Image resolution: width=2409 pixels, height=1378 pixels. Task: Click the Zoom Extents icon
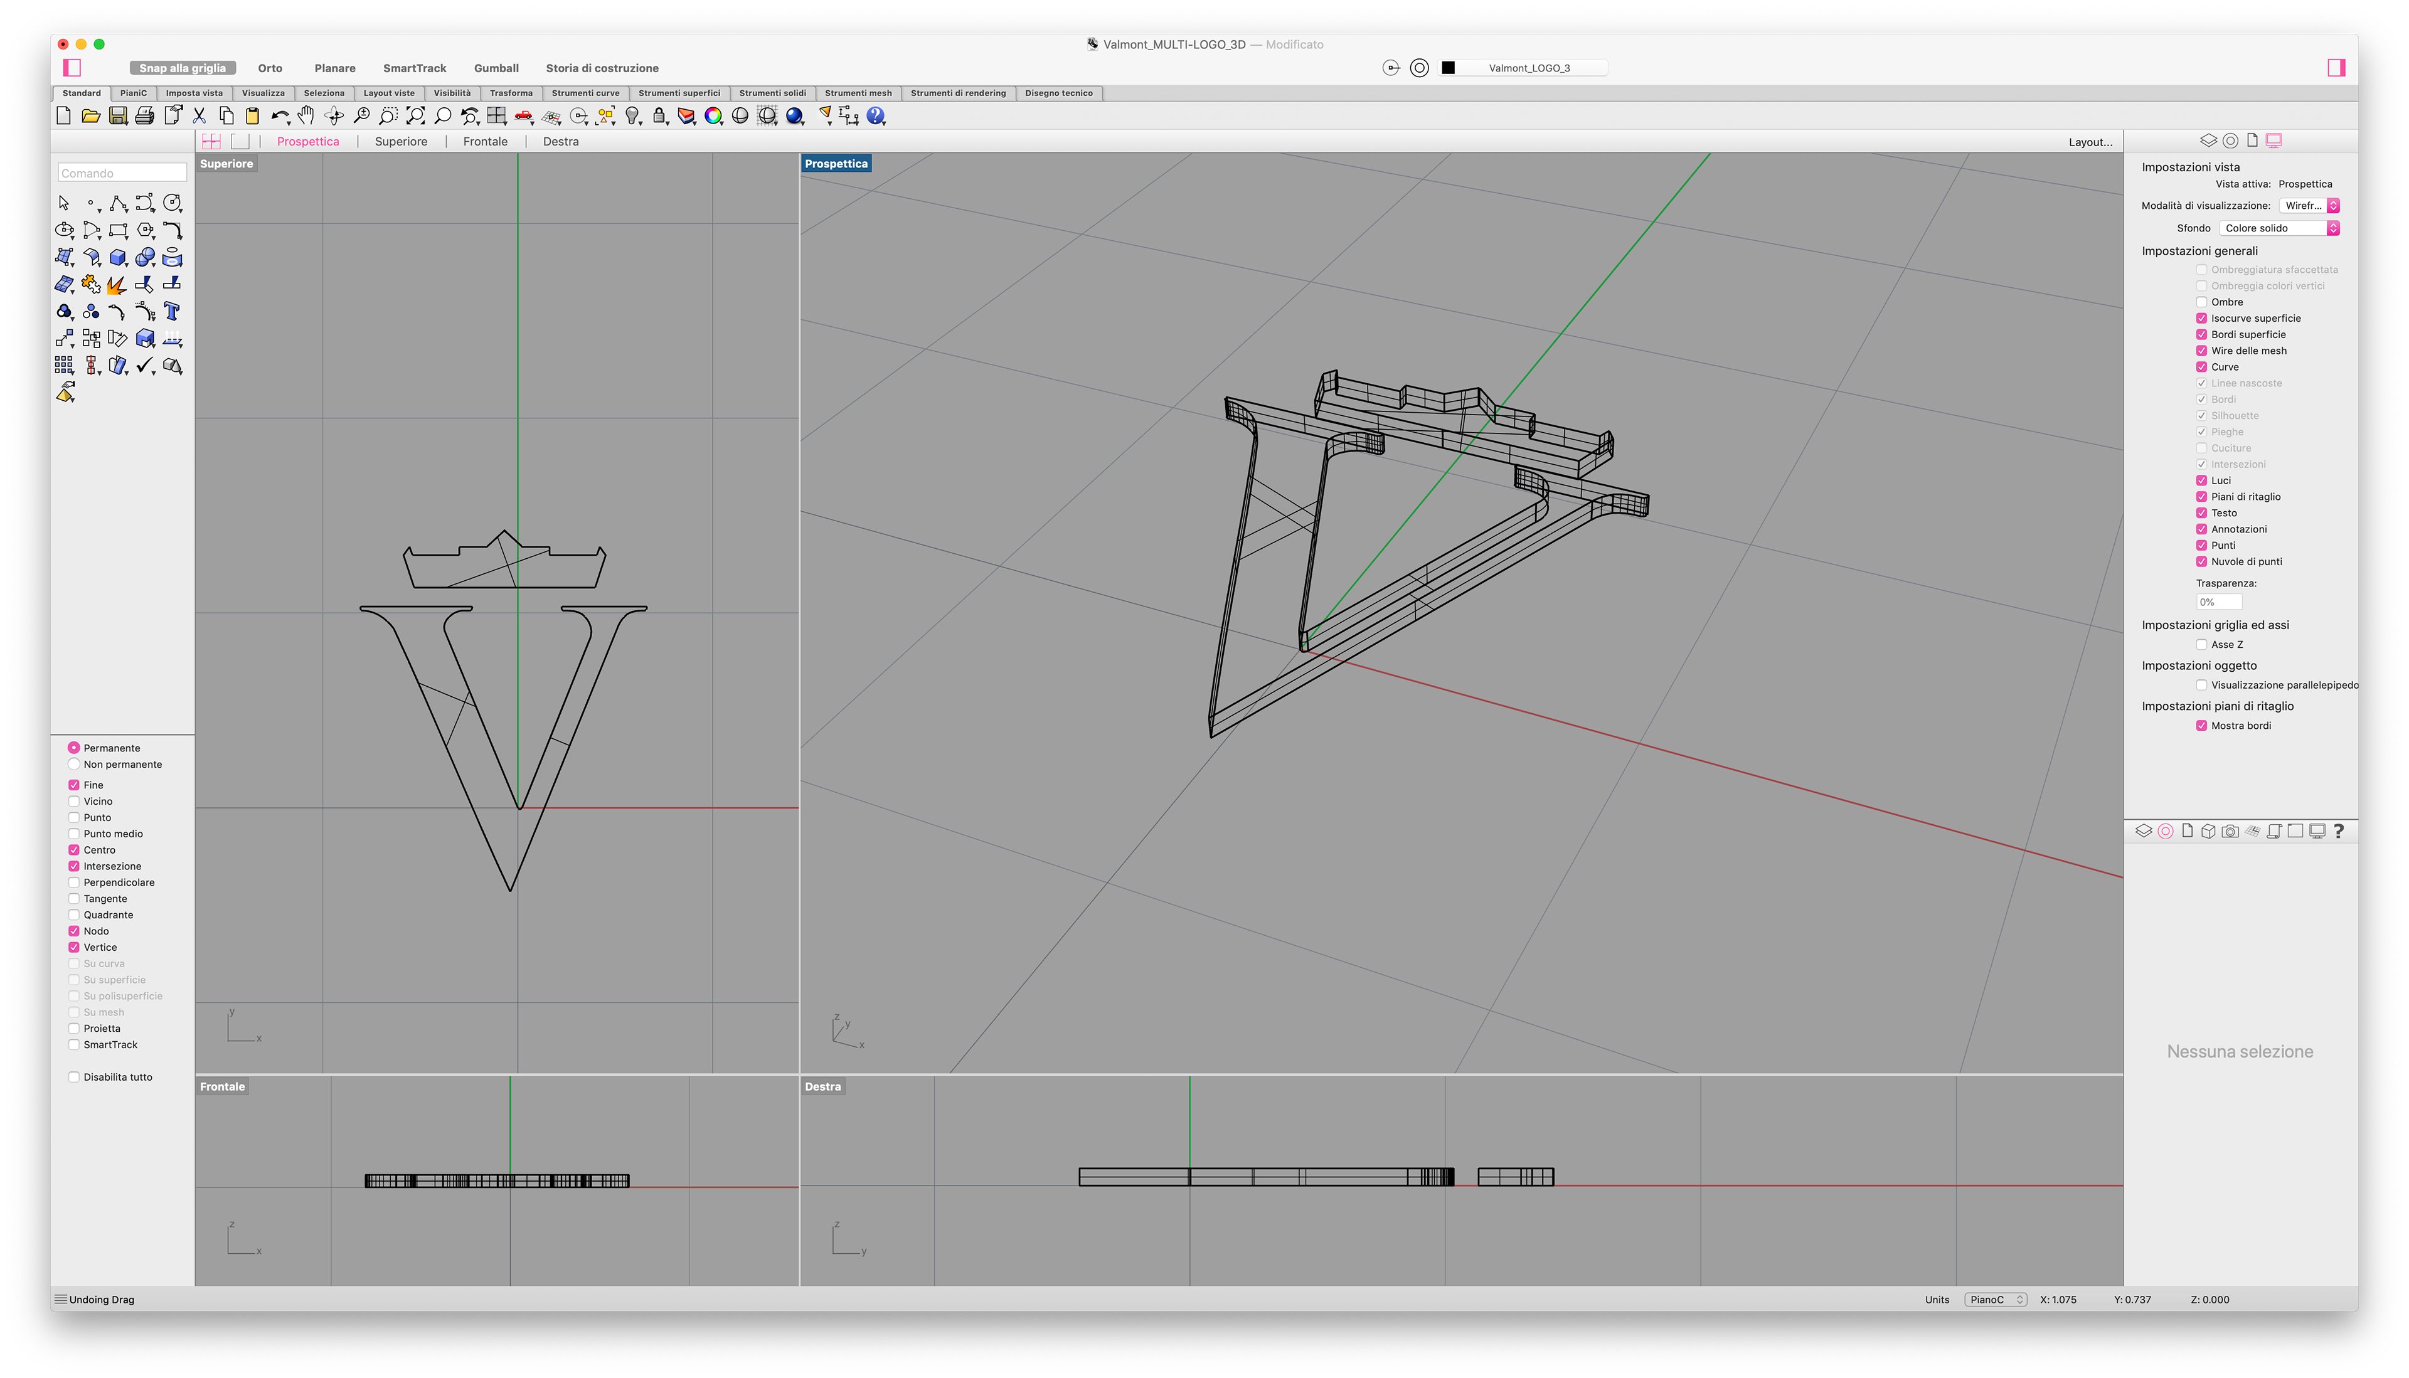tap(415, 115)
